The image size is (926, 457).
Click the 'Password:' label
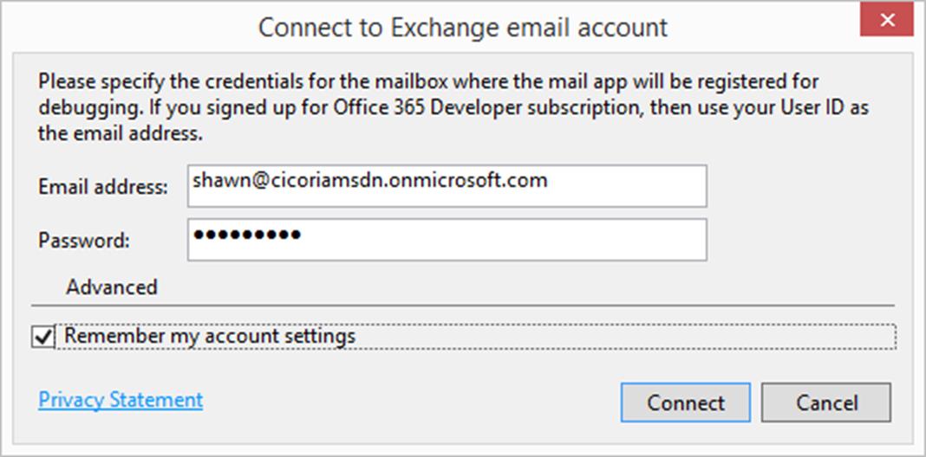tap(84, 241)
